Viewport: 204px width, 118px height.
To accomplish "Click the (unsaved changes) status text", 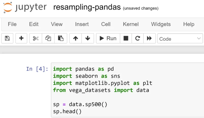I will (x=141, y=8).
